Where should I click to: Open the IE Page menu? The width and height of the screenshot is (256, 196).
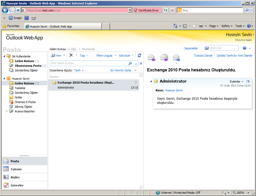coord(214,26)
